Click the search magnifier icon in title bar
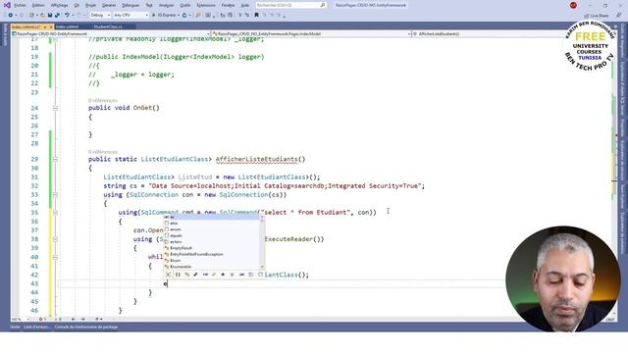Screen dimensions: 628x353 tap(323, 5)
